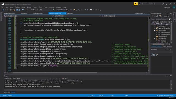
Task: Open the vulkan_core.h preview tab
Action: click(139, 13)
